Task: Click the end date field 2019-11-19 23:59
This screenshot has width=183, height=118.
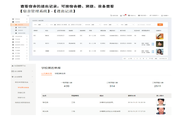Action: click(76, 25)
